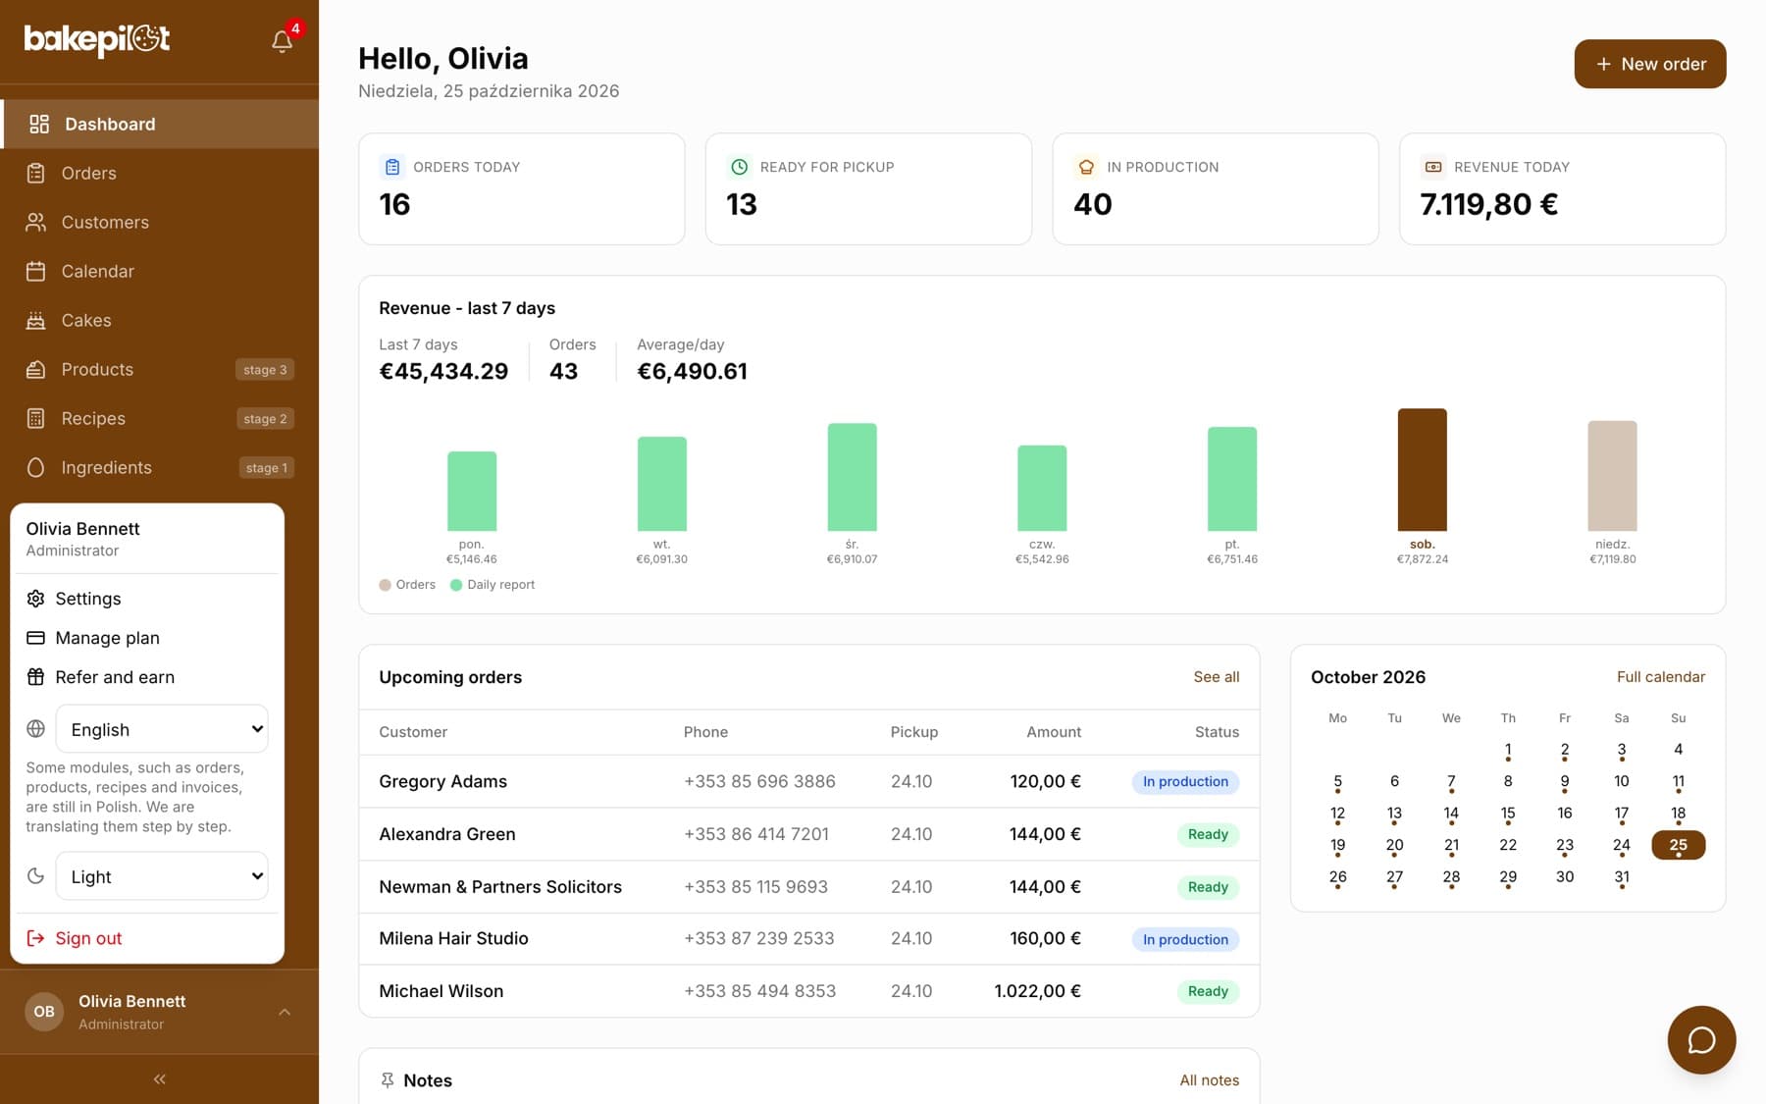The width and height of the screenshot is (1766, 1104).
Task: Open Customers in the sidebar
Action: click(x=160, y=222)
